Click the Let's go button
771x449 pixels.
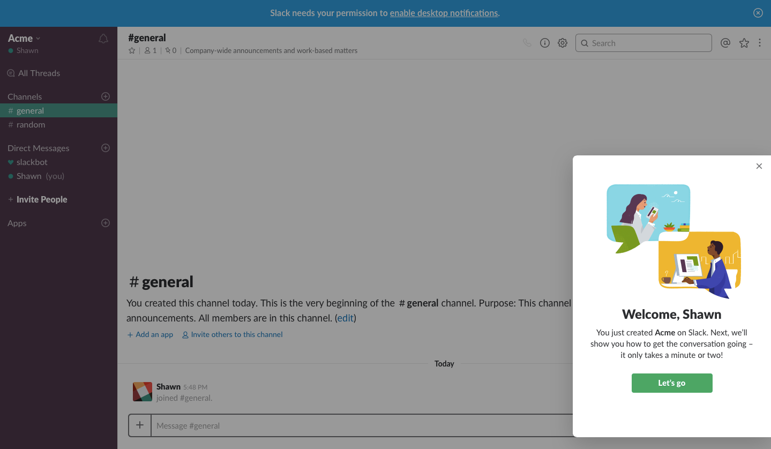coord(672,383)
